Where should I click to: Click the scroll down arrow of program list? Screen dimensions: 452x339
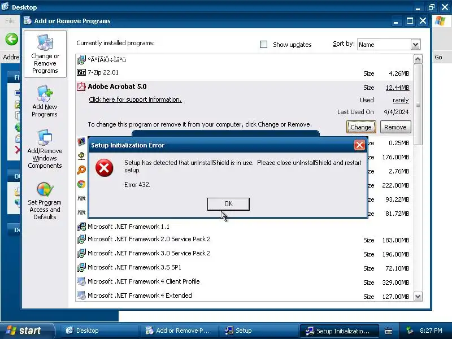(x=418, y=296)
